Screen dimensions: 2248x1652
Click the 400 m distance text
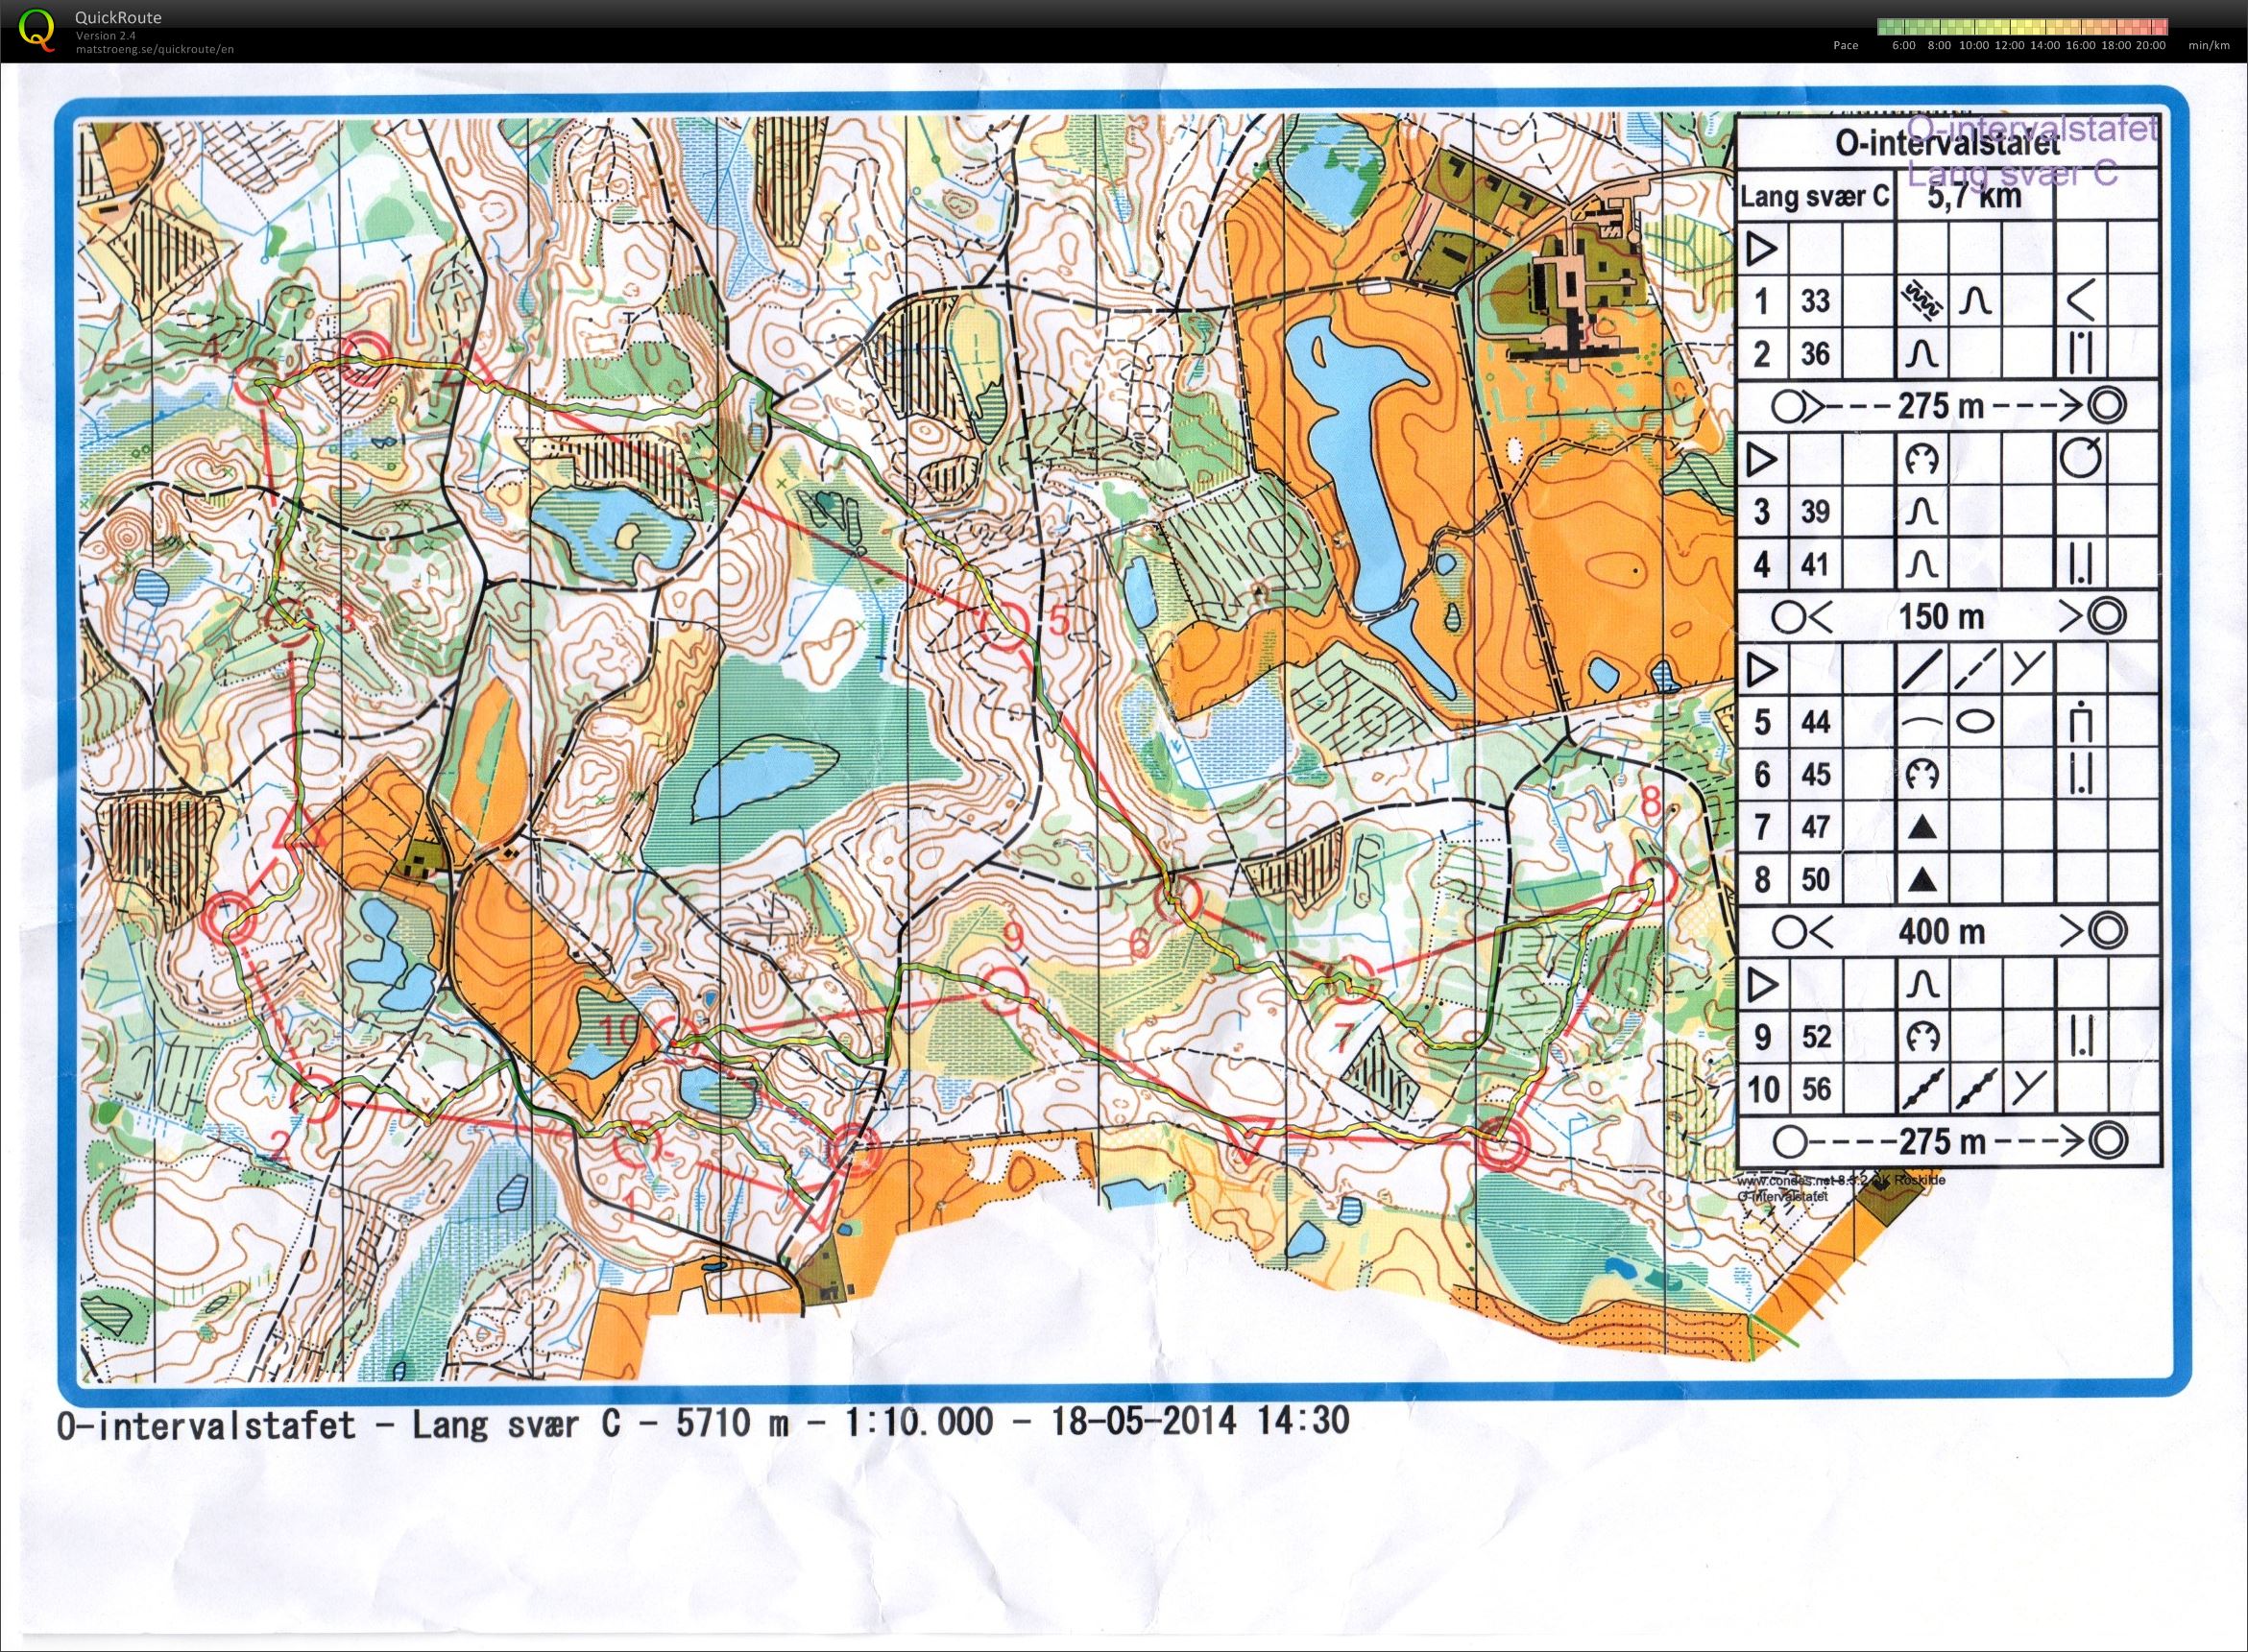tap(1941, 932)
